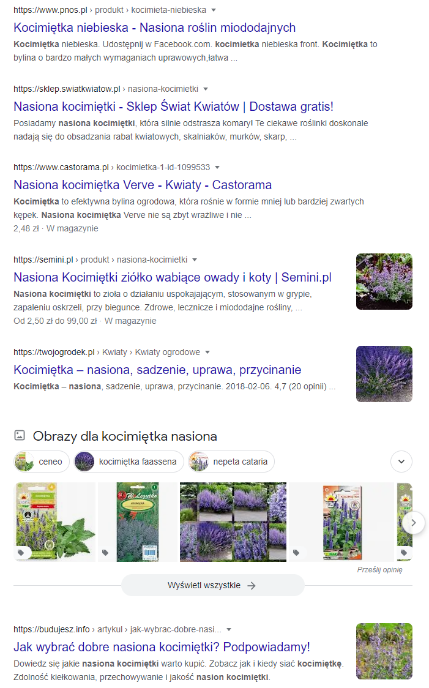The height and width of the screenshot is (688, 429).
Task: Select the ceneo image filter chip
Action: tap(42, 462)
